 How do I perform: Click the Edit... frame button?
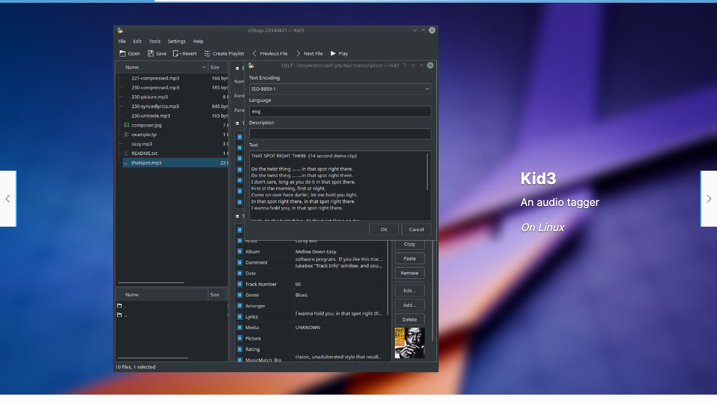pyautogui.click(x=409, y=290)
